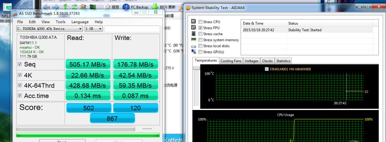Open the report (报告) icon
Screen dimensions: 386x142
coord(112,7)
